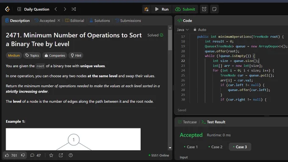Click the description scrollbar thumb

[170, 40]
